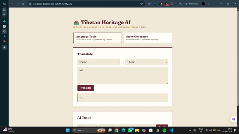Viewport: 239px width, 134px height.
Task: Open the notifications bell icon
Action: point(235,130)
